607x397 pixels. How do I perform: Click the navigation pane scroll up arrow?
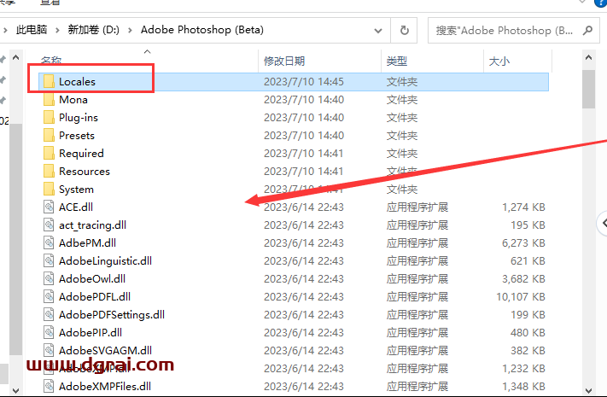pos(16,58)
